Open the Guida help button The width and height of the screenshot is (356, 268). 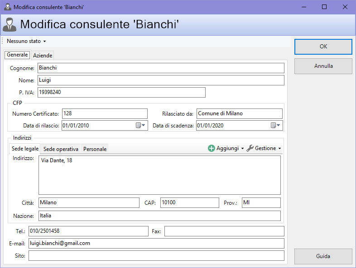pos(323,256)
